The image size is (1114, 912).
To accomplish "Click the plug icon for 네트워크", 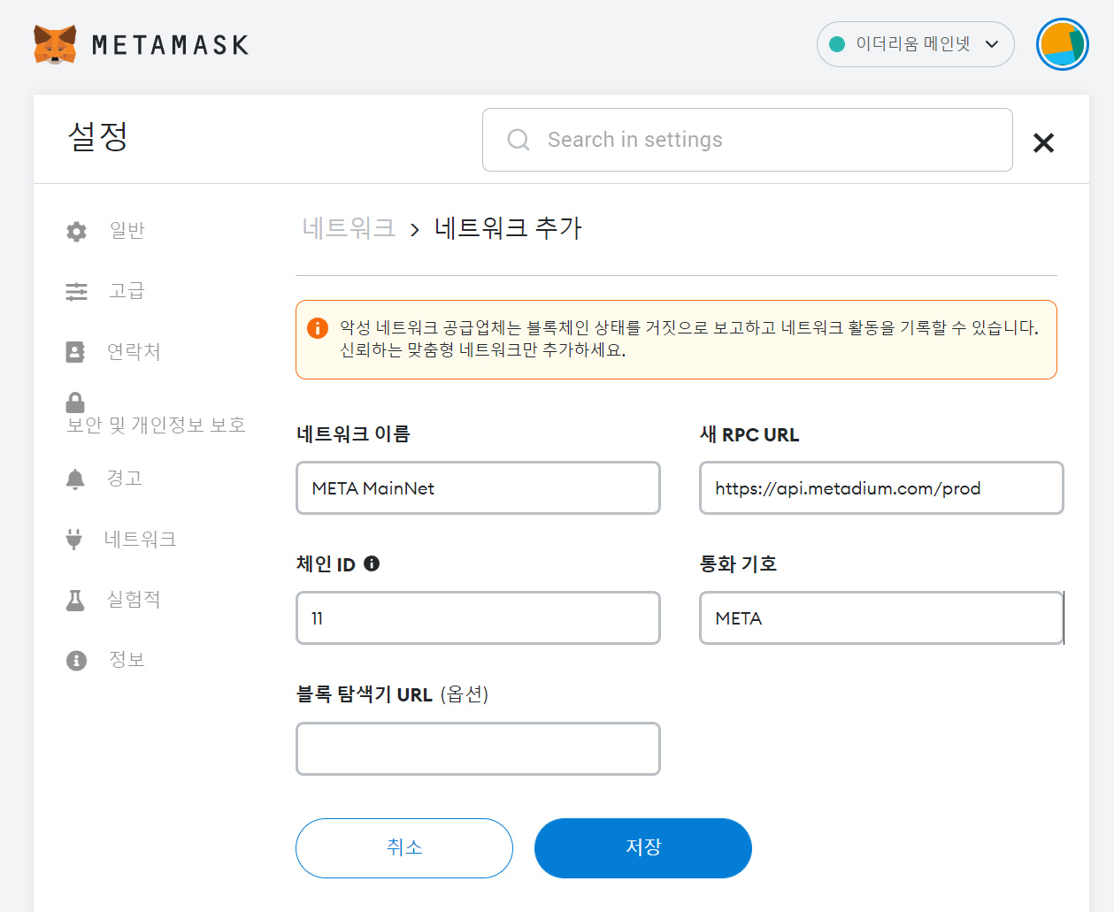I will click(74, 539).
